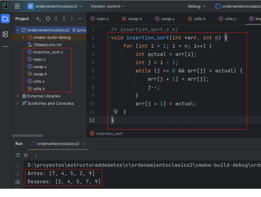Open the Project tool window icon

point(5,19)
